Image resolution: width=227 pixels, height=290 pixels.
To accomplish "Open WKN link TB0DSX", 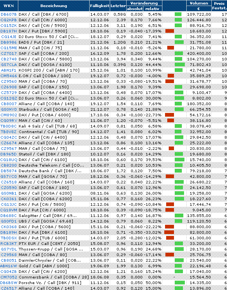I will point(9,238).
